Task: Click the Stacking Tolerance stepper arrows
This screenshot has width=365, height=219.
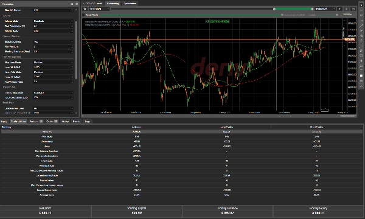Action: click(x=72, y=52)
